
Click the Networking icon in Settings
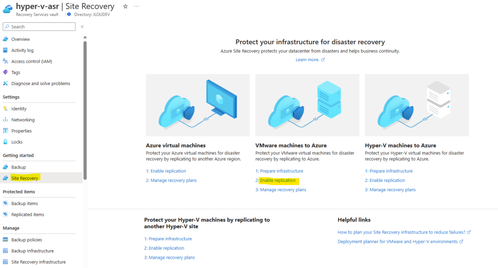pyautogui.click(x=5, y=119)
